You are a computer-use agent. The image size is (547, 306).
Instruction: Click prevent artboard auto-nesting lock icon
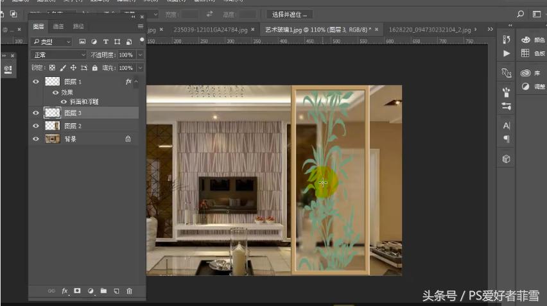[x=84, y=67]
